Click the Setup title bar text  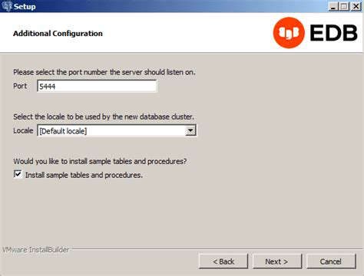click(x=25, y=6)
